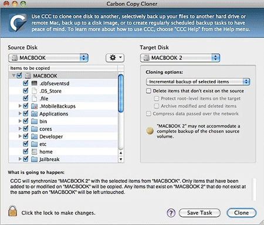Image resolution: width=264 pixels, height=225 pixels.
Task: Click the lock icon to make changes
Action: tap(12, 211)
